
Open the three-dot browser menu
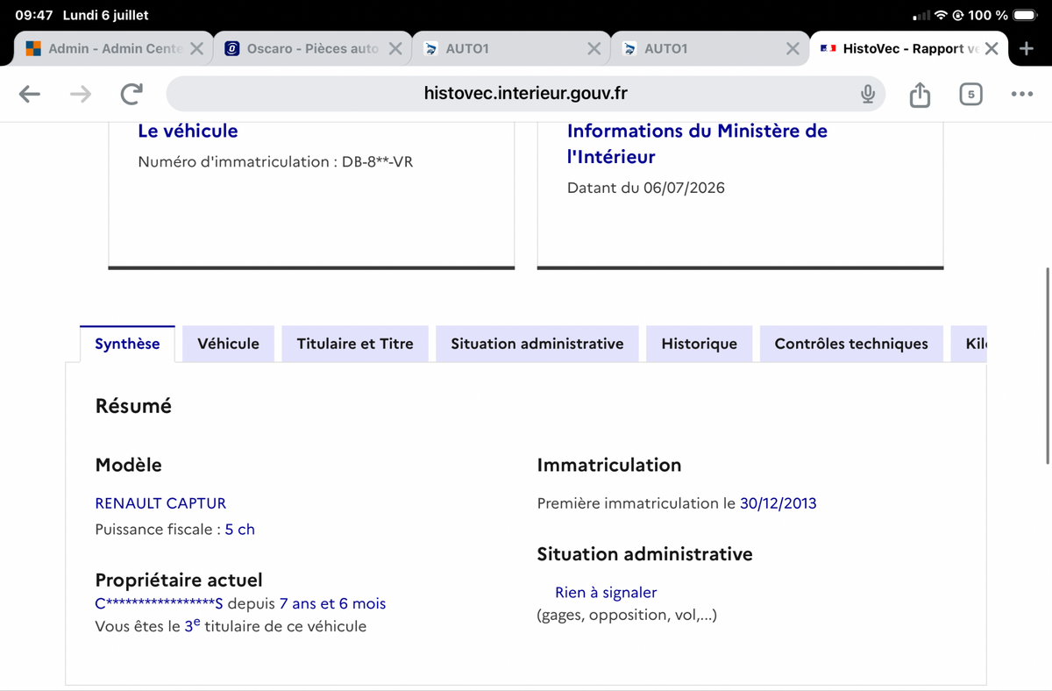(x=1021, y=94)
